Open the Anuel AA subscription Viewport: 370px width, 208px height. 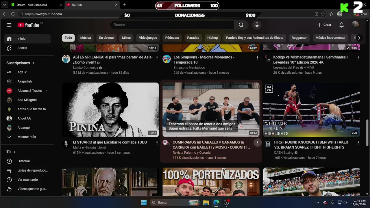pyautogui.click(x=27, y=118)
